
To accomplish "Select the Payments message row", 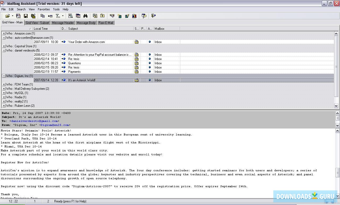I will click(74, 72).
